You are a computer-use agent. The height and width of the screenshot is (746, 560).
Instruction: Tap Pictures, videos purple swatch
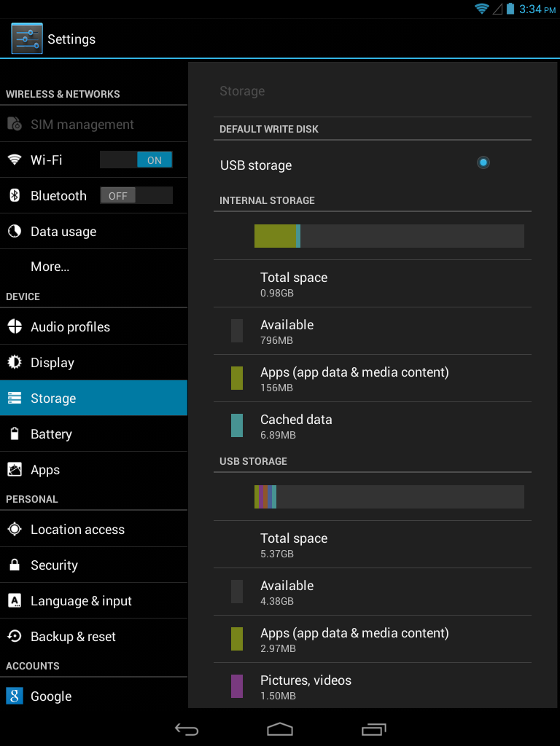pyautogui.click(x=237, y=686)
